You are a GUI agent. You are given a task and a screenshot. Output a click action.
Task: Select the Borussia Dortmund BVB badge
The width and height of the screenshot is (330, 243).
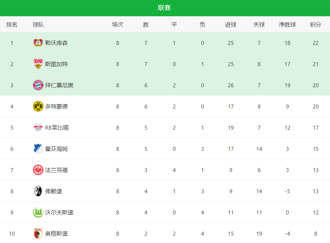point(38,106)
